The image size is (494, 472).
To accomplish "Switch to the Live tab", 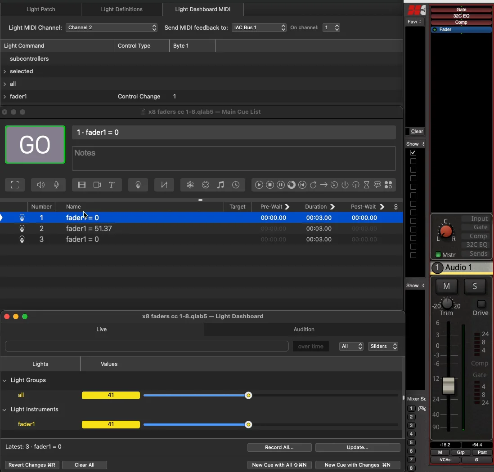I will [x=101, y=330].
